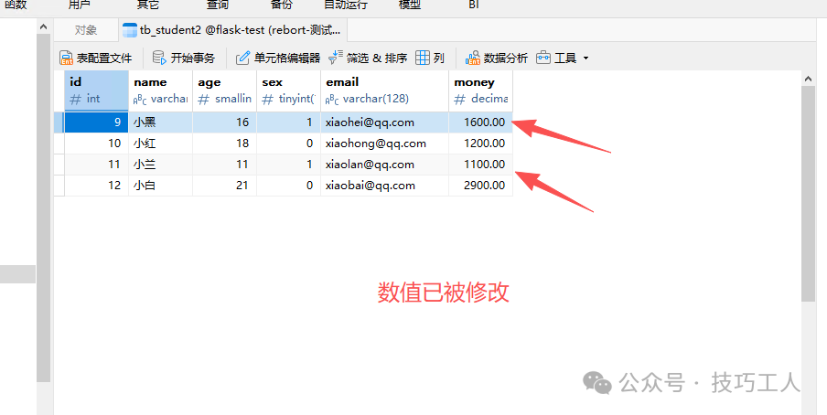Click the money cell 1100.00
The width and height of the screenshot is (827, 415).
click(480, 165)
